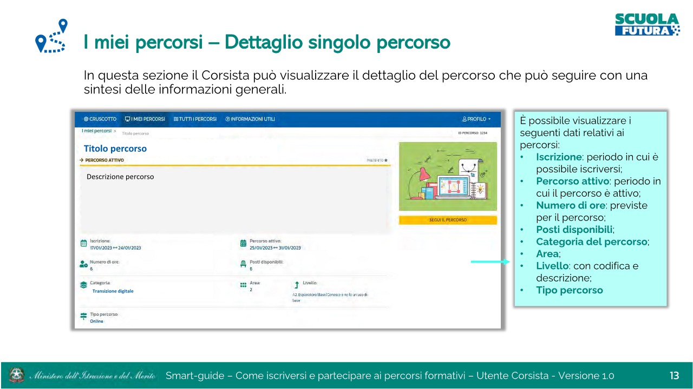Image resolution: width=693 pixels, height=389 pixels.
Task: Click the 'ID PERCORSO: 1234' text
Action: coord(473,132)
